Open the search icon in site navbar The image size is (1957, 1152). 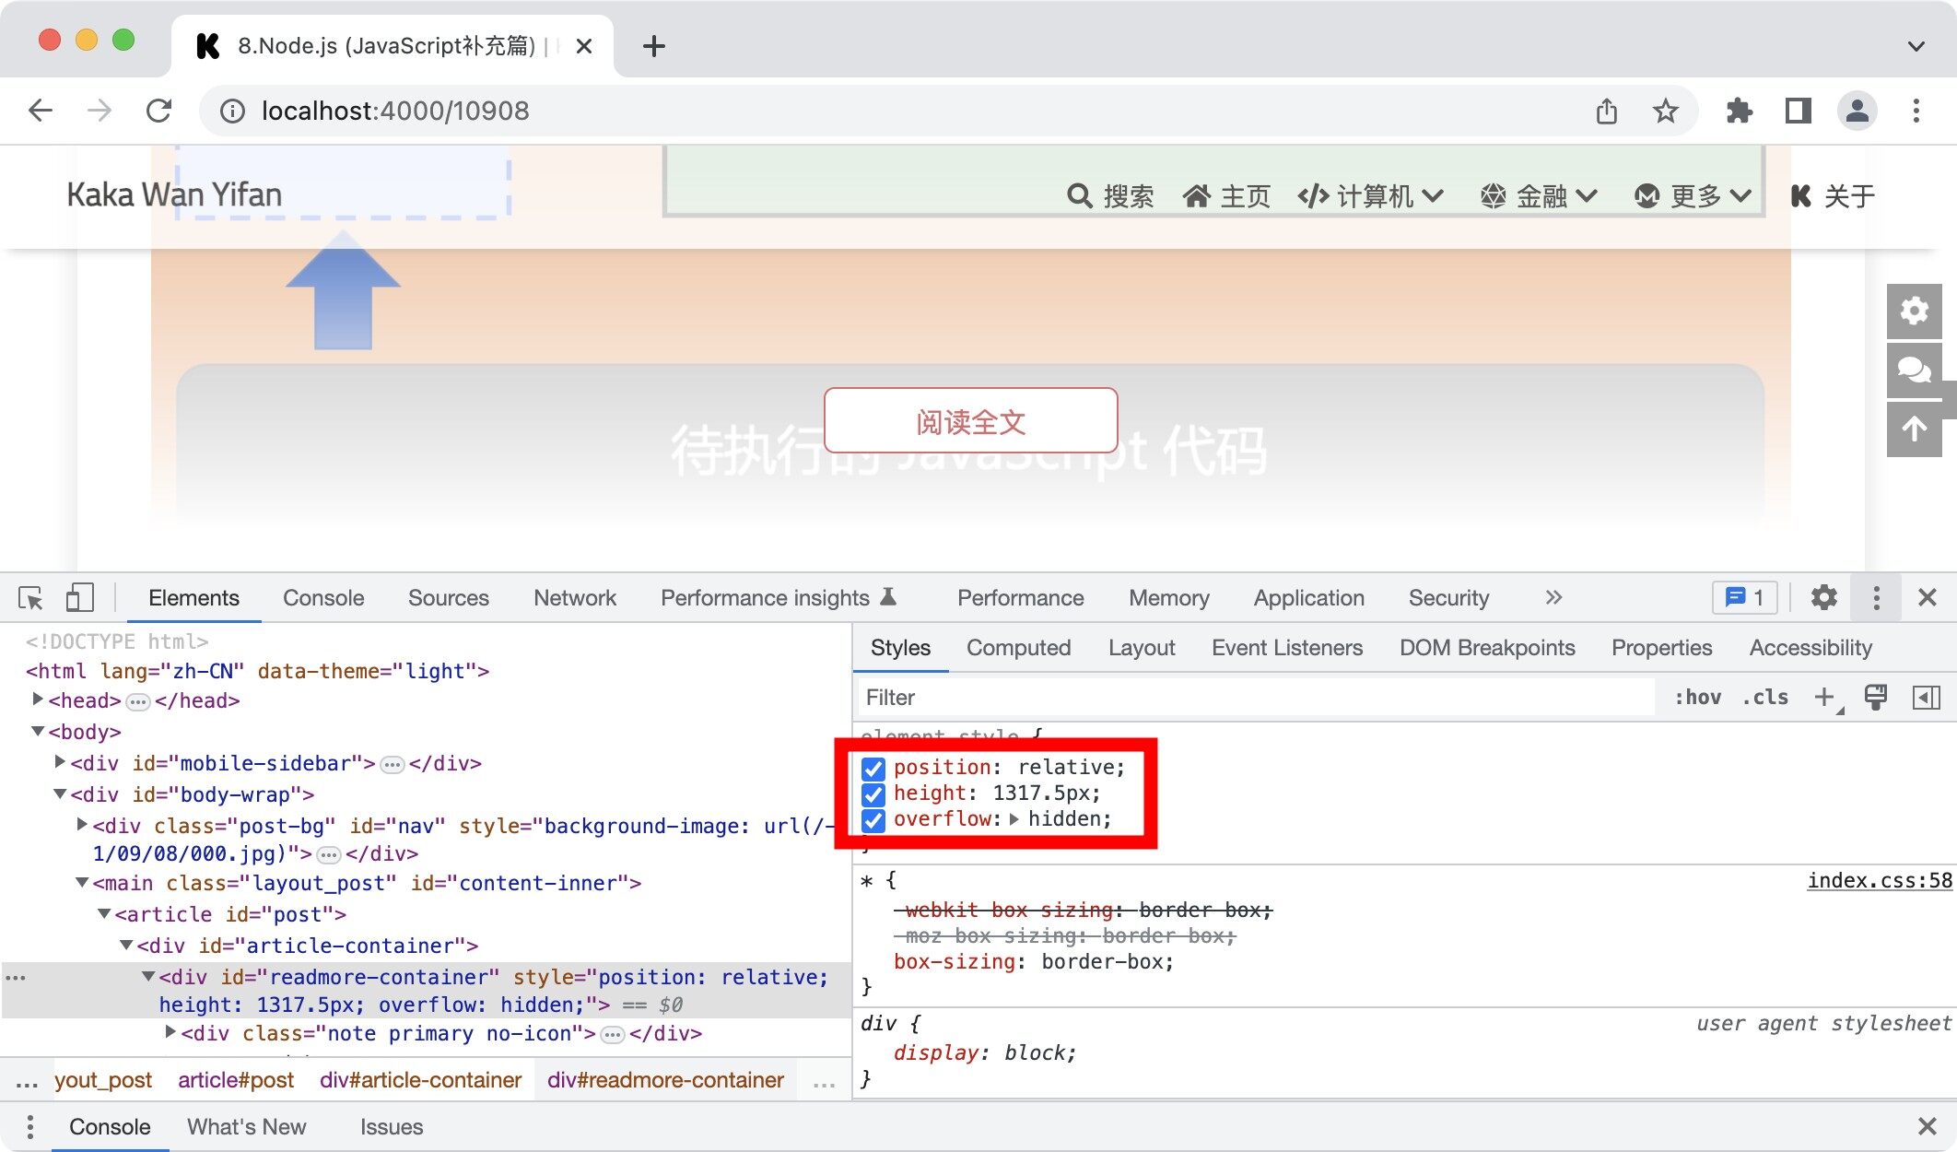tap(1078, 195)
